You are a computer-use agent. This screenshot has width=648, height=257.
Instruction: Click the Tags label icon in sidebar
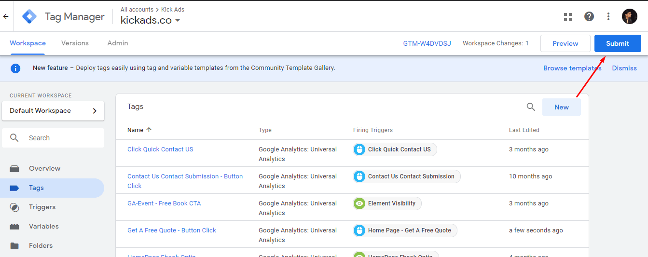click(x=14, y=188)
